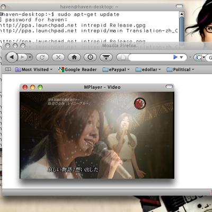Open the downloads toolbar button
This screenshot has height=212, width=212.
[x=106, y=57]
